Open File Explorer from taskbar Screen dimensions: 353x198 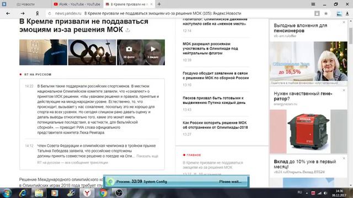click(39, 193)
